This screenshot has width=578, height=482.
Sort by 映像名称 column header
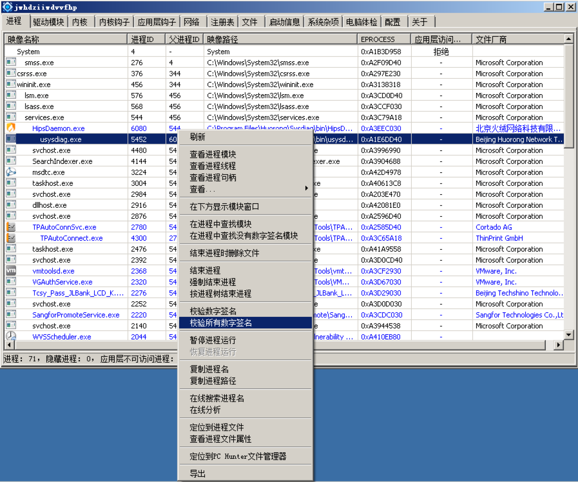66,39
